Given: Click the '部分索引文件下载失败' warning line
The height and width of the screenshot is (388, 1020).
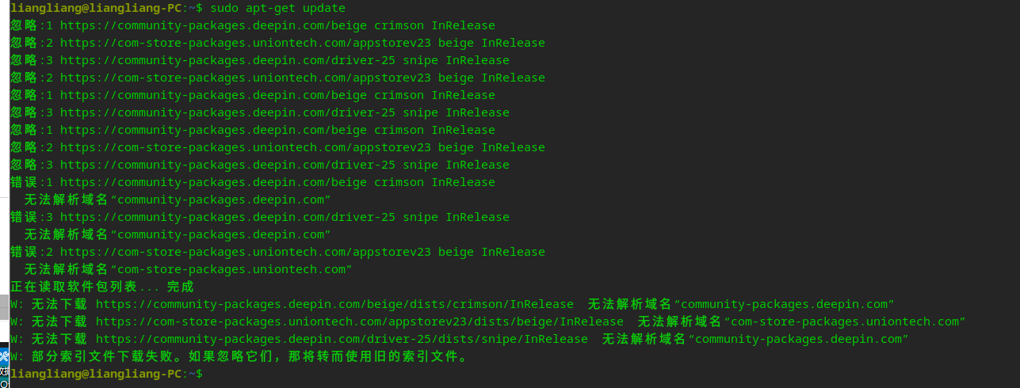Looking at the screenshot, I should 239,356.
